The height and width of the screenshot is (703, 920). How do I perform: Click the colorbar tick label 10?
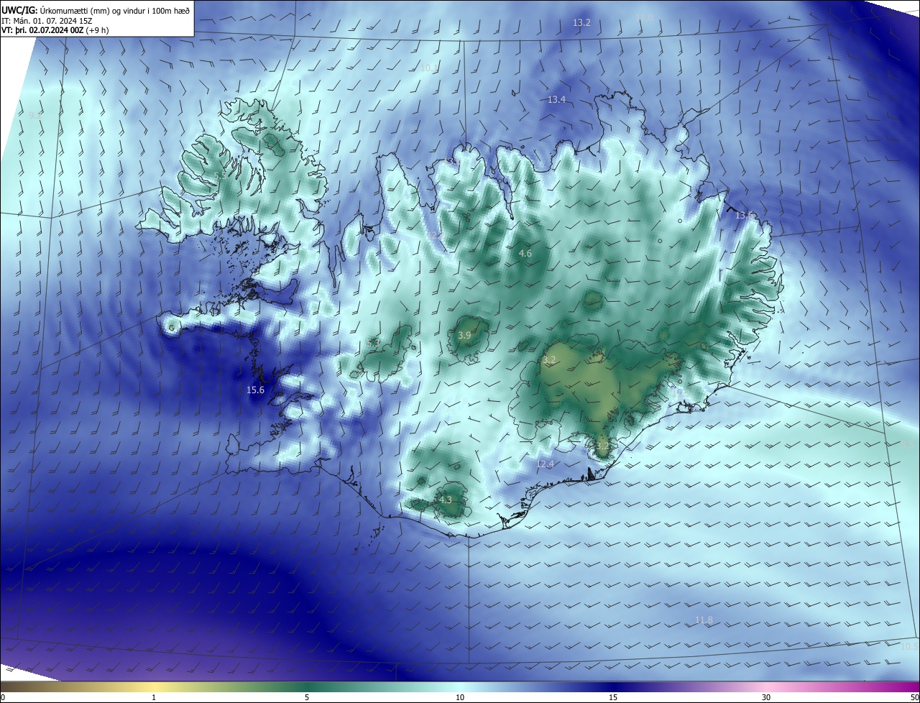[x=460, y=697]
